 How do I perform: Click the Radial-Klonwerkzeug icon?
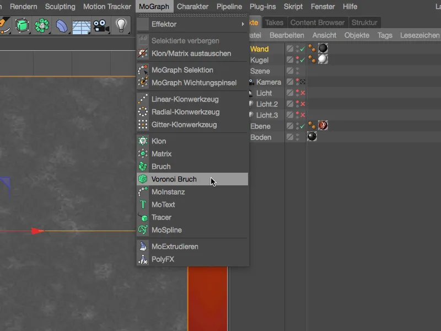pos(143,112)
